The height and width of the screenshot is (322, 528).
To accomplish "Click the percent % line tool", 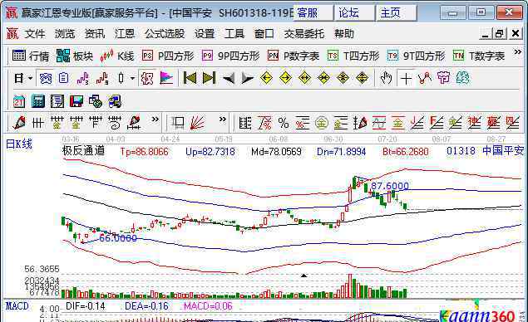I will (x=284, y=124).
